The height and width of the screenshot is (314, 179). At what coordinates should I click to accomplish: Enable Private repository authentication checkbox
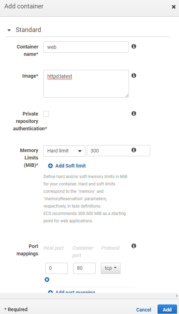46,114
